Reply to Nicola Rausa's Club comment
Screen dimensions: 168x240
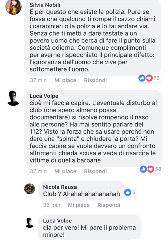coord(109,205)
